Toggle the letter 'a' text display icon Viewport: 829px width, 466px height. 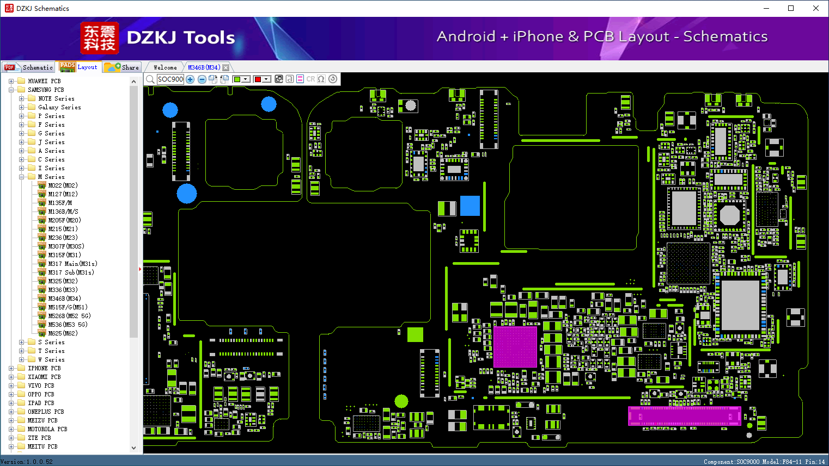click(289, 79)
